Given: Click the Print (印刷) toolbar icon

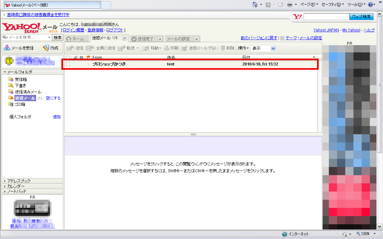Looking at the screenshot, I should coord(166,48).
